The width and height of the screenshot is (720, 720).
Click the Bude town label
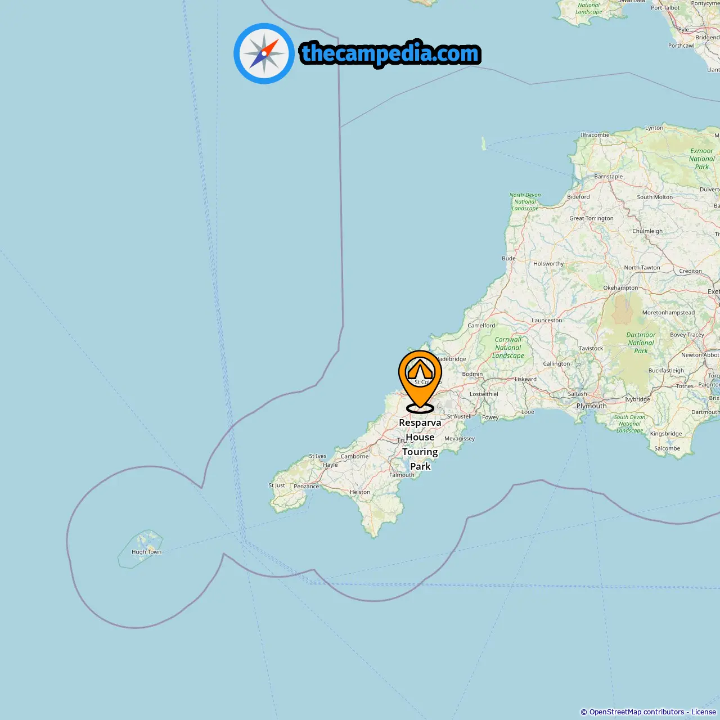508,258
